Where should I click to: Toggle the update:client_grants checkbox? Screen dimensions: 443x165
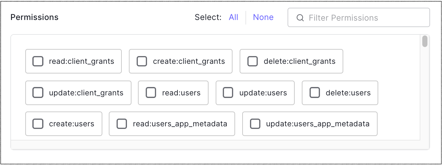point(38,93)
